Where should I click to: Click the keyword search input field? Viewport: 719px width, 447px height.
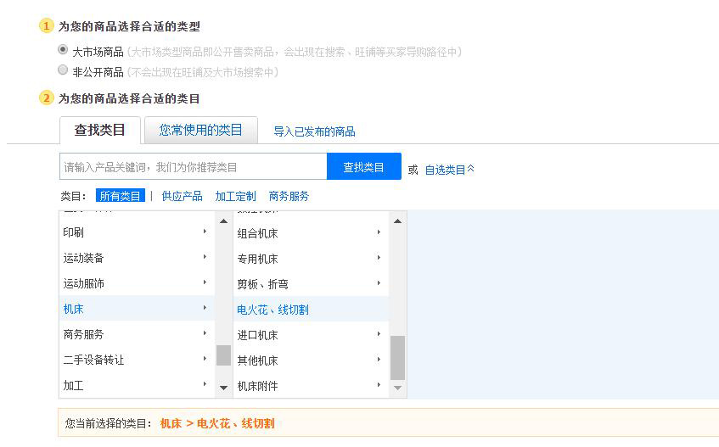click(x=193, y=167)
